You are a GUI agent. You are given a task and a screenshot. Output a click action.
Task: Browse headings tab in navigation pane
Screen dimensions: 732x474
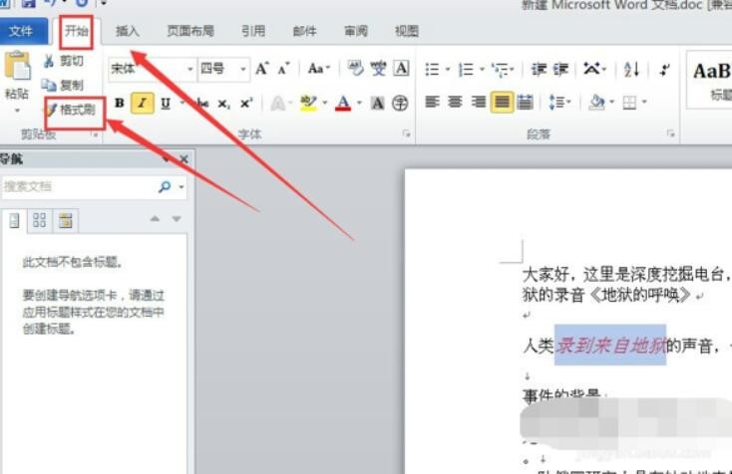[x=15, y=220]
